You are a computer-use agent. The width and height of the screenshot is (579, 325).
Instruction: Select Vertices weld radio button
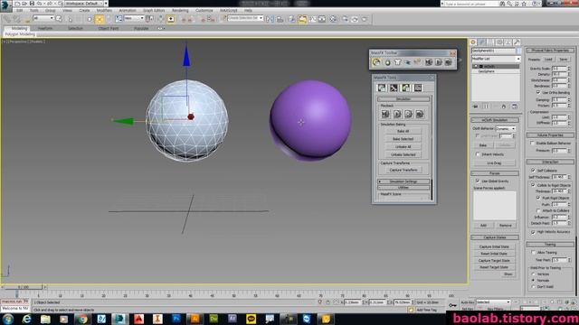[x=533, y=274]
